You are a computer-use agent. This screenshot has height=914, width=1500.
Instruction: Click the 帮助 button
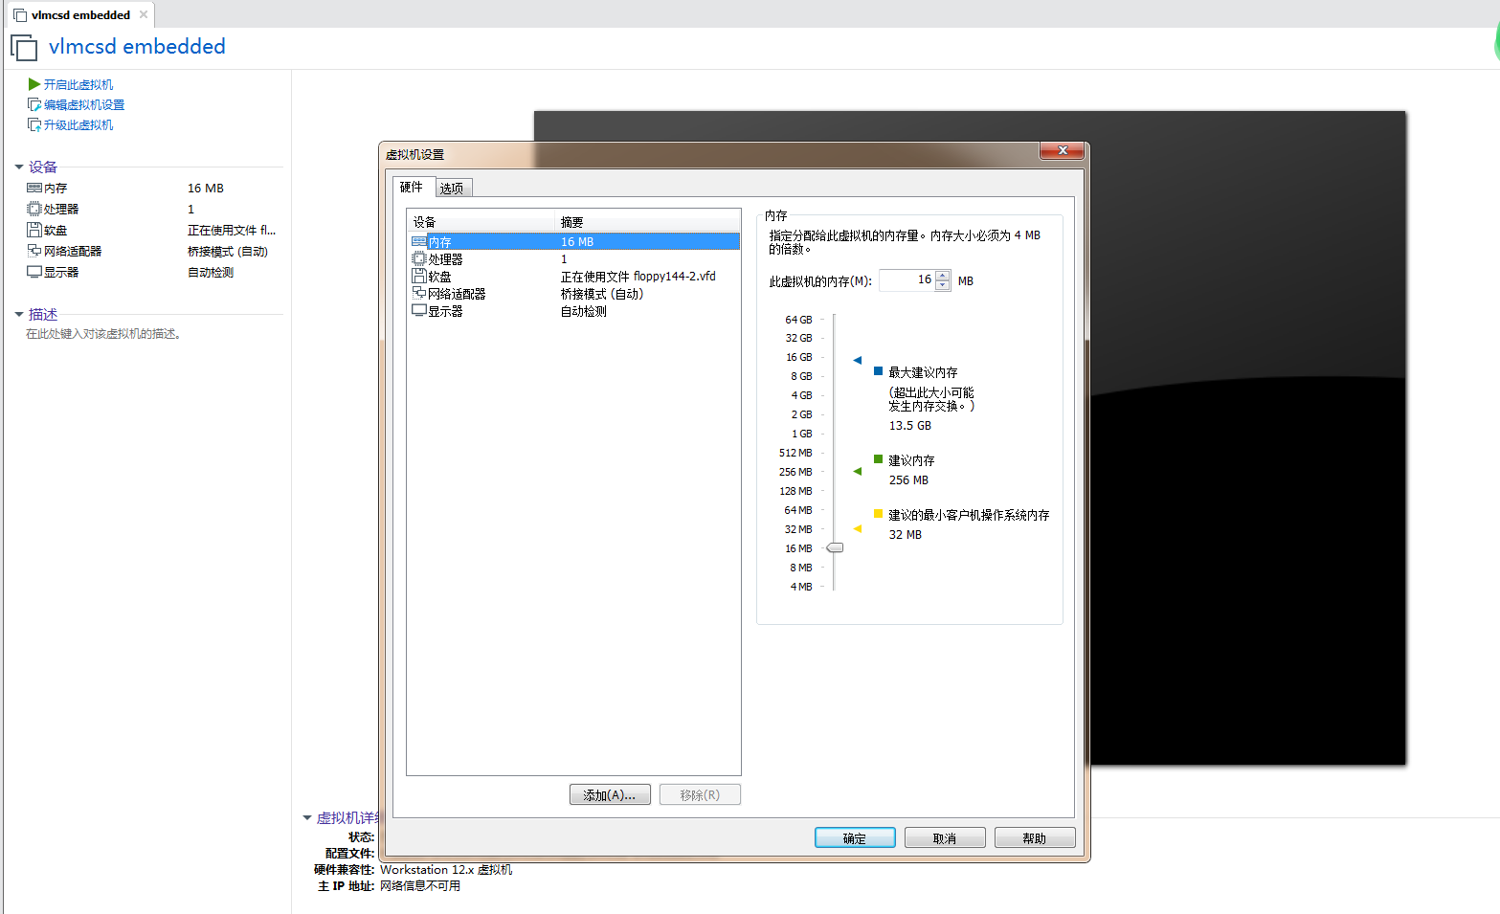click(x=1035, y=837)
